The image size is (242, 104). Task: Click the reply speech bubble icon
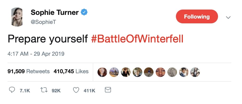click(x=12, y=90)
